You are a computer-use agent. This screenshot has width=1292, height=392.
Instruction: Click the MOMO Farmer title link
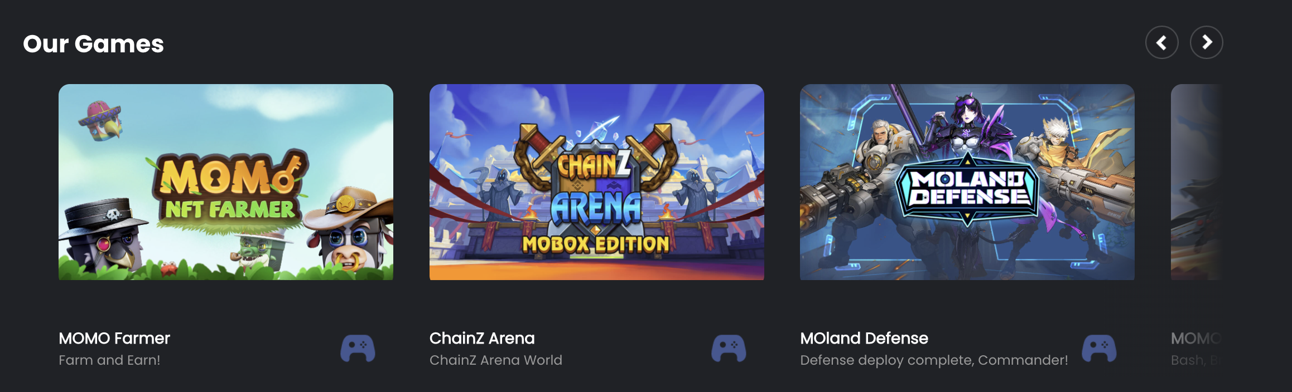114,338
